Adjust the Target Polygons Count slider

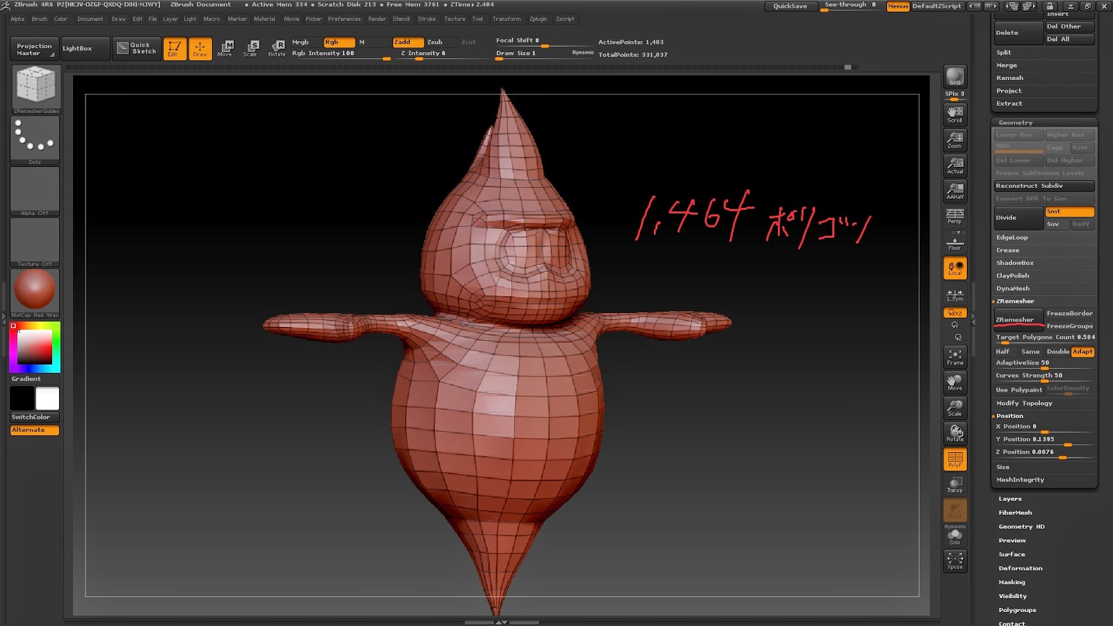tap(1045, 338)
